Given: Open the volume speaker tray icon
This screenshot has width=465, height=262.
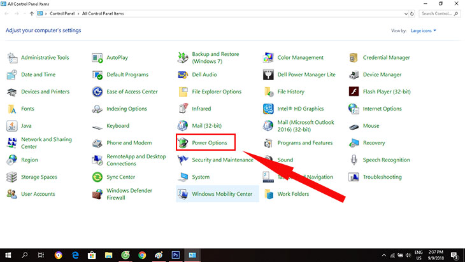Looking at the screenshot, I should tap(409, 255).
